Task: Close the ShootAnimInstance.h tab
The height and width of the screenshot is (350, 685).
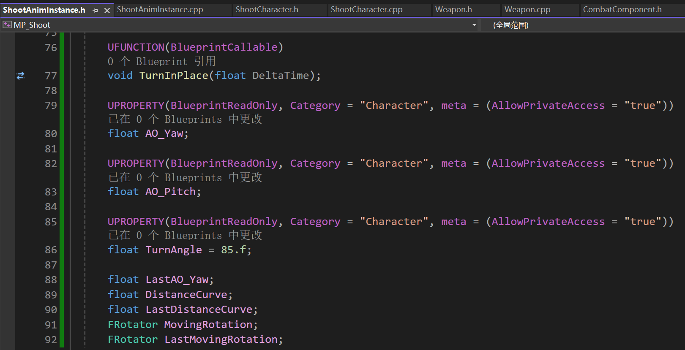Action: click(107, 10)
